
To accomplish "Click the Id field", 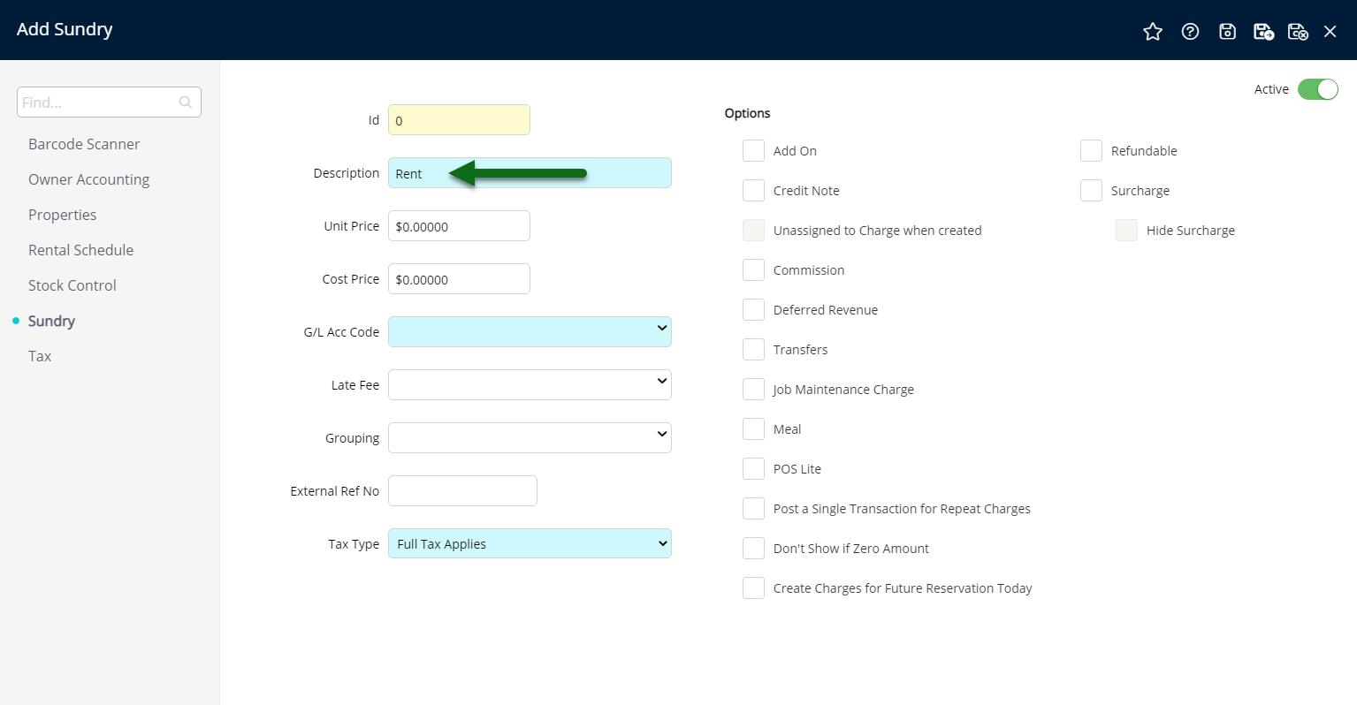I will pos(459,120).
